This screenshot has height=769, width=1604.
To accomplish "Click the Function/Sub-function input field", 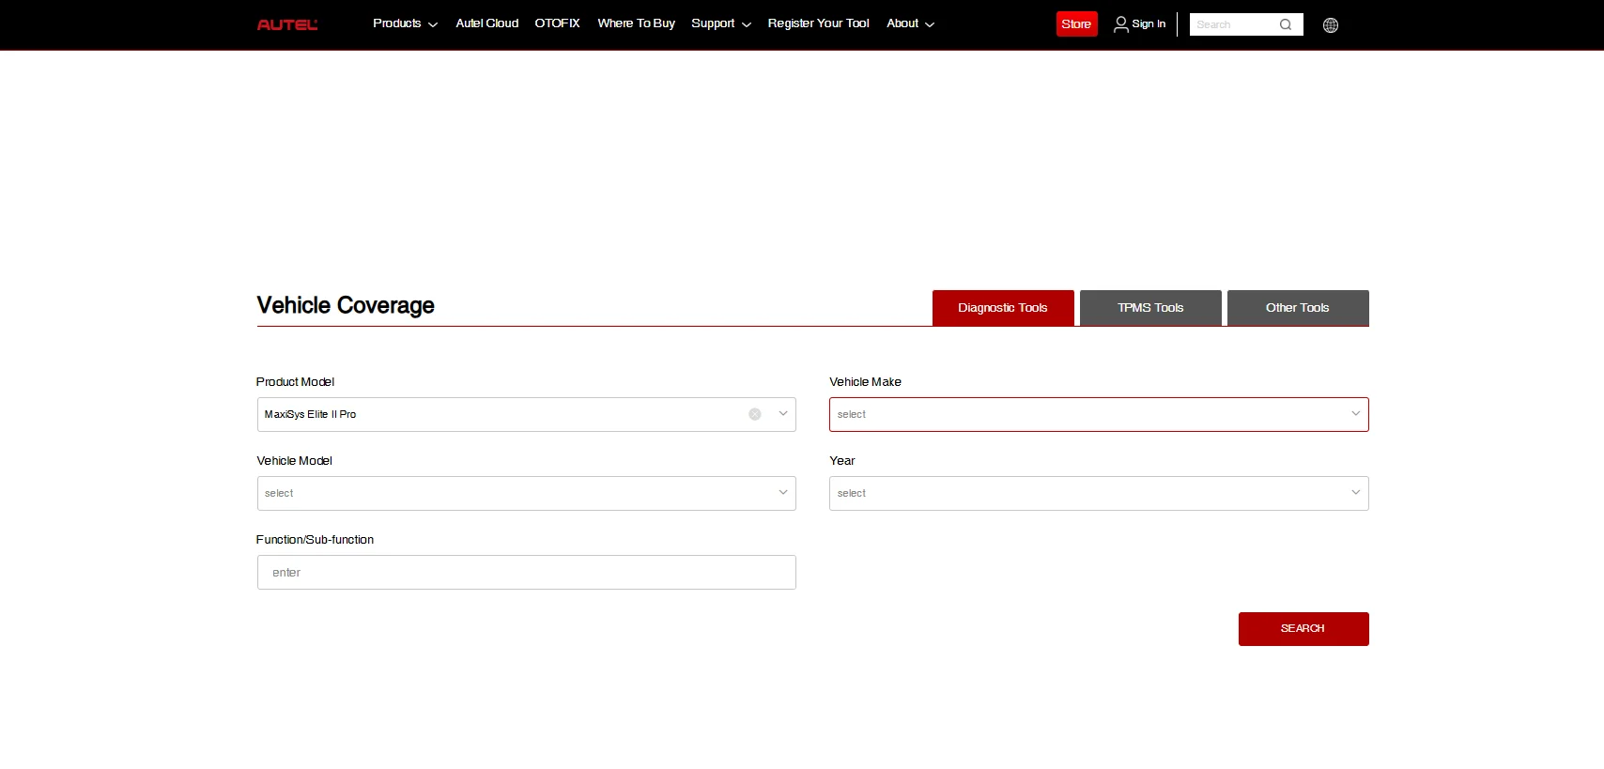I will click(x=527, y=573).
